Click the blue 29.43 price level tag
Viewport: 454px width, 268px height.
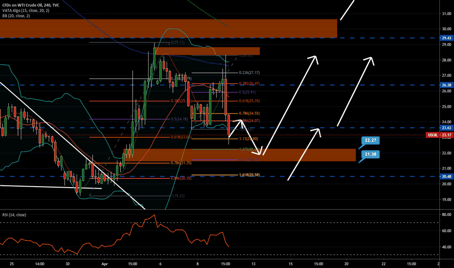[x=446, y=38]
